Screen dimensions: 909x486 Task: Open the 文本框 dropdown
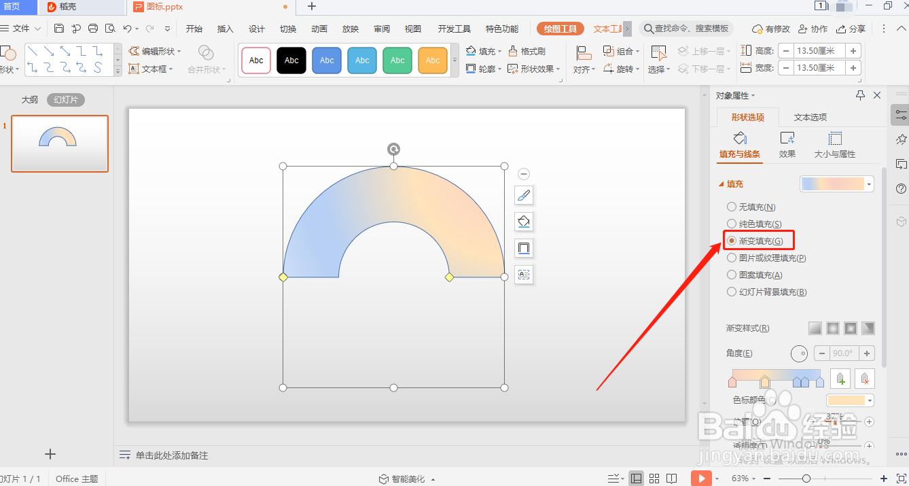151,69
